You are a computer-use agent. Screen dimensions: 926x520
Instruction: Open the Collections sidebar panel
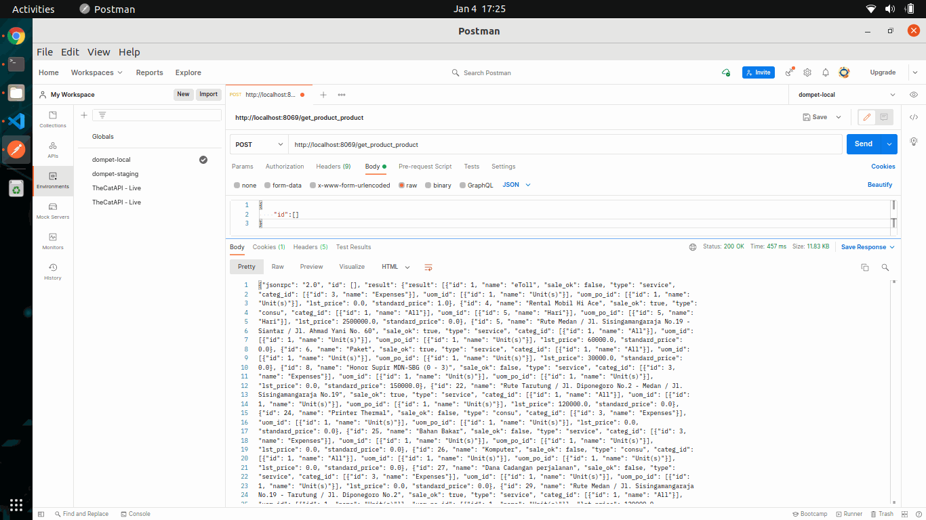(x=53, y=119)
